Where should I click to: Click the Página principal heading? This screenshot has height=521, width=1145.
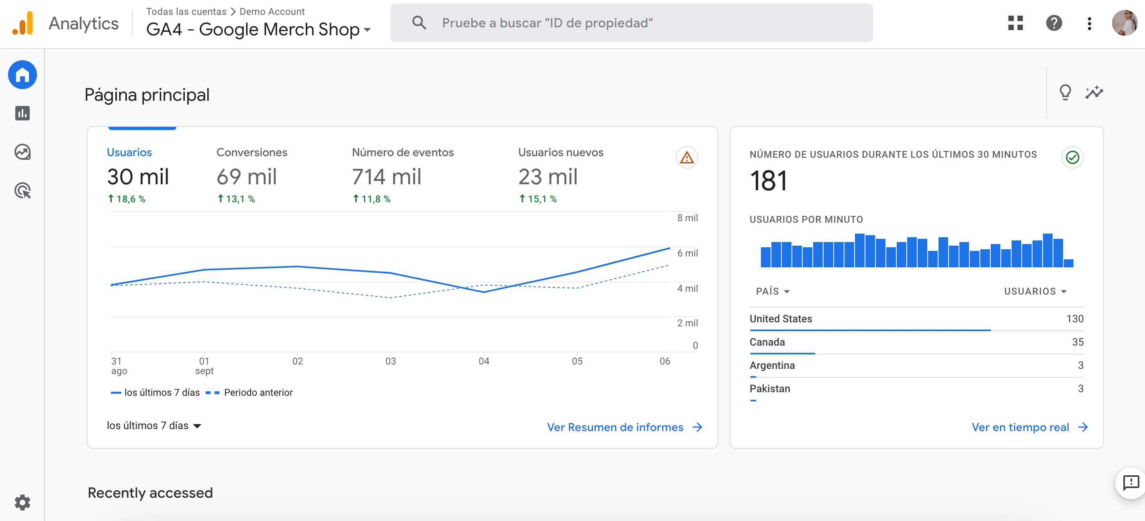point(147,95)
